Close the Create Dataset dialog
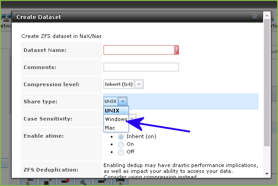This screenshot has height=186, width=278. (x=254, y=17)
